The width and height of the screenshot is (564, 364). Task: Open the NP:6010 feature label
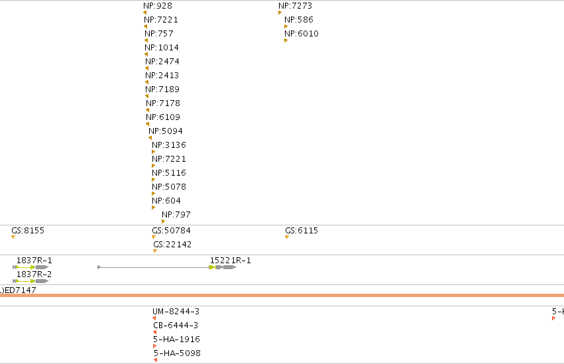302,33
